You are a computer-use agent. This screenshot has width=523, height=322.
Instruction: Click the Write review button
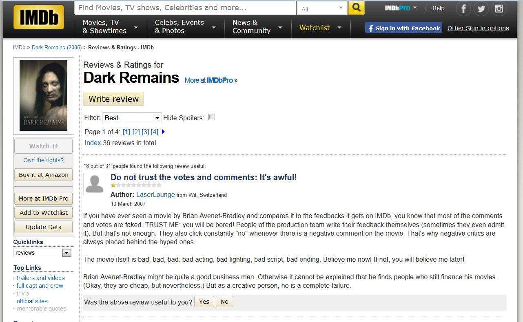coord(113,99)
